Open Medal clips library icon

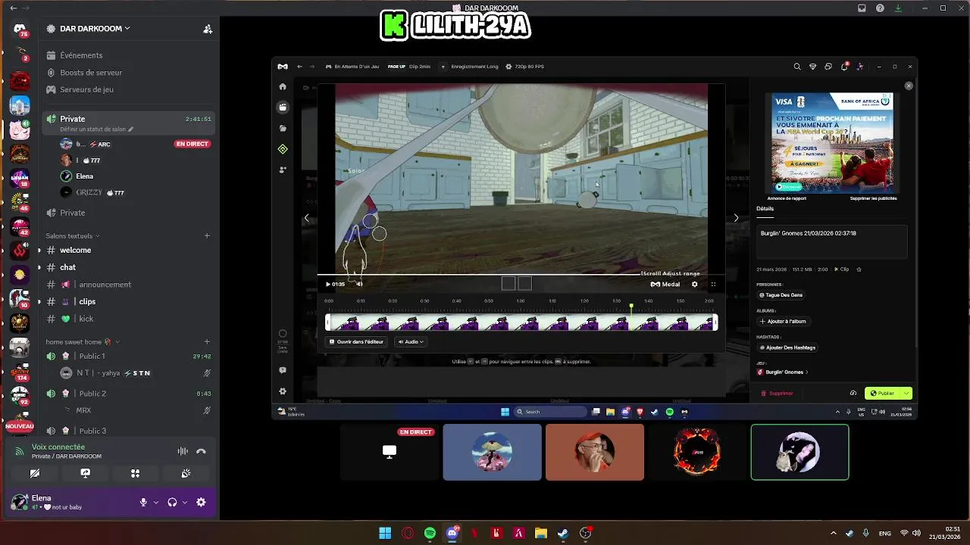(x=283, y=107)
